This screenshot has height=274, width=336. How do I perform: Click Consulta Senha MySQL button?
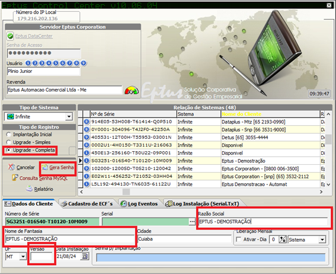coord(40,178)
